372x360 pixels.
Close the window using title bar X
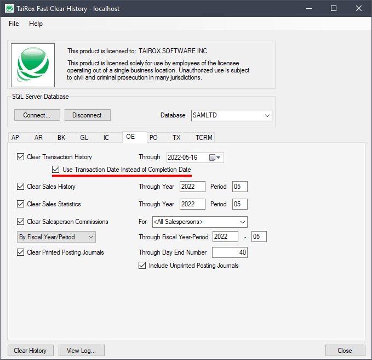tap(359, 9)
